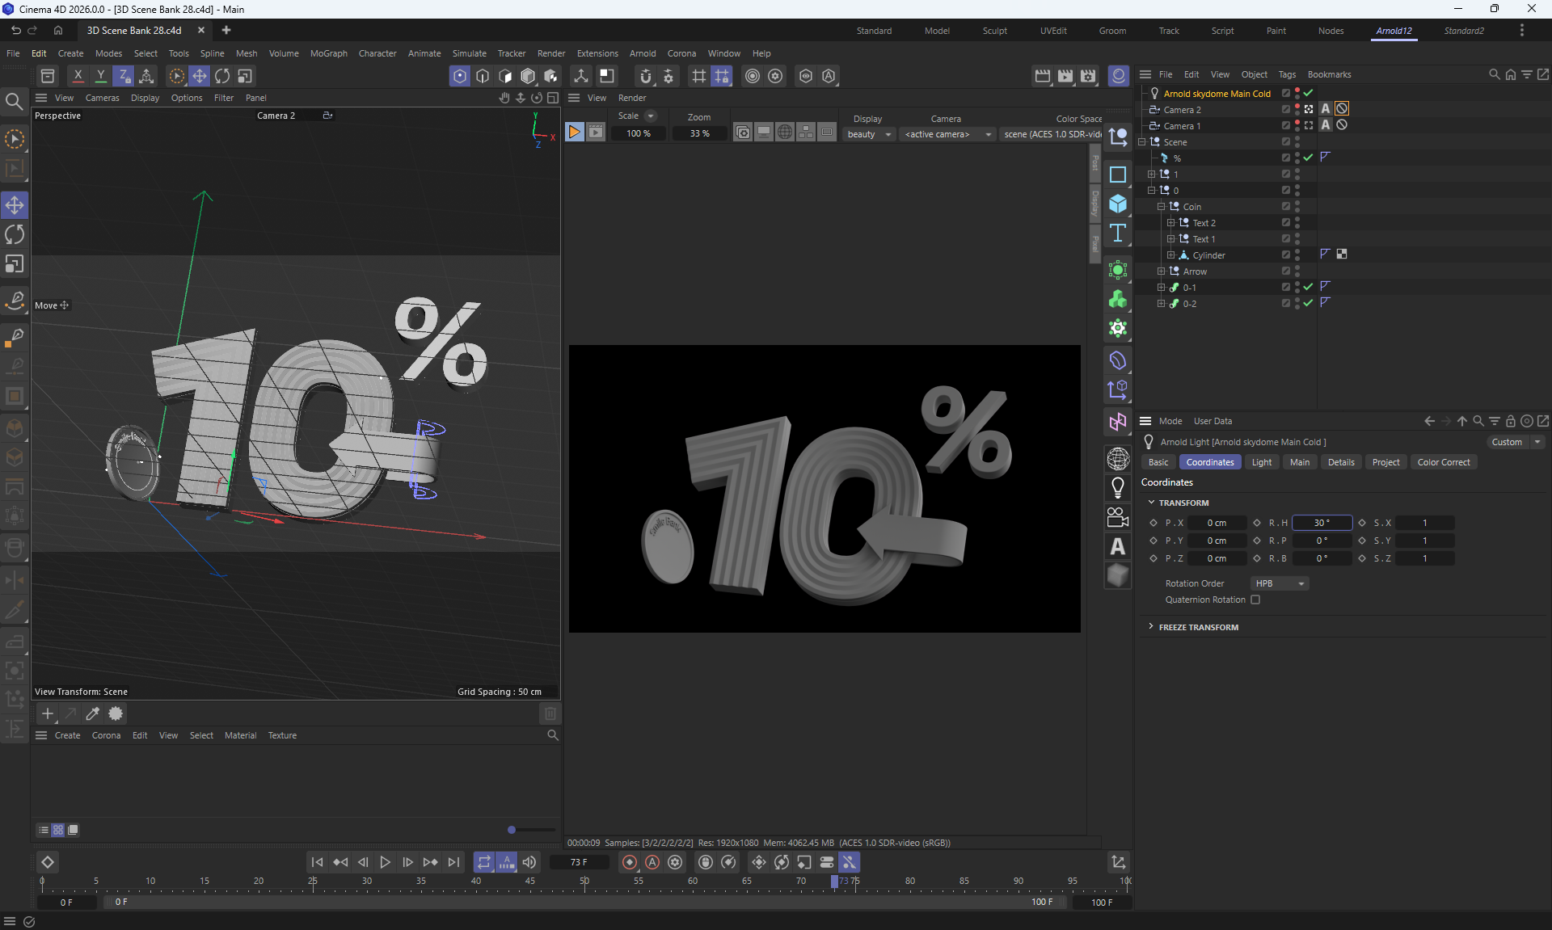Toggle visibility dots for Coin object

tap(1297, 206)
